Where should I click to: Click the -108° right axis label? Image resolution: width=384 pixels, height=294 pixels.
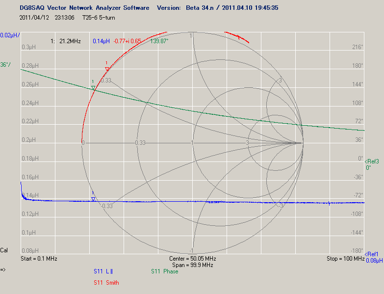click(x=357, y=214)
